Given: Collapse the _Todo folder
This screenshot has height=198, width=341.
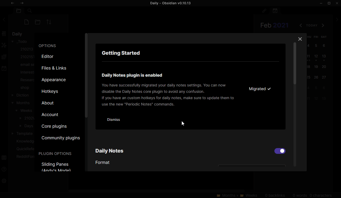Looking at the screenshot, I should 12,42.
